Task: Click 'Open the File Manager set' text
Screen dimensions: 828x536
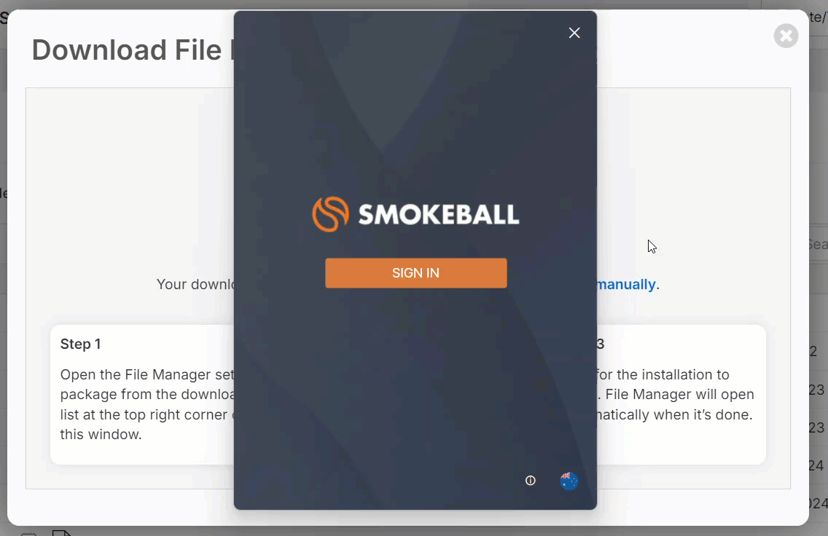Action: tap(147, 374)
